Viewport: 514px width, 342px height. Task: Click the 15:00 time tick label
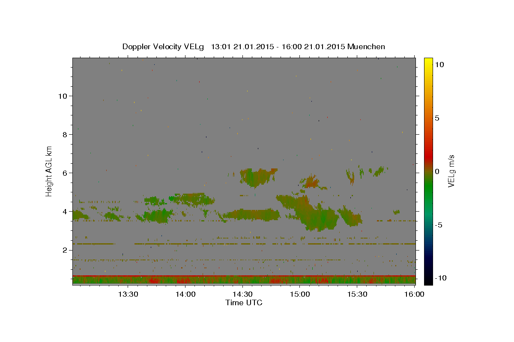pos(300,294)
